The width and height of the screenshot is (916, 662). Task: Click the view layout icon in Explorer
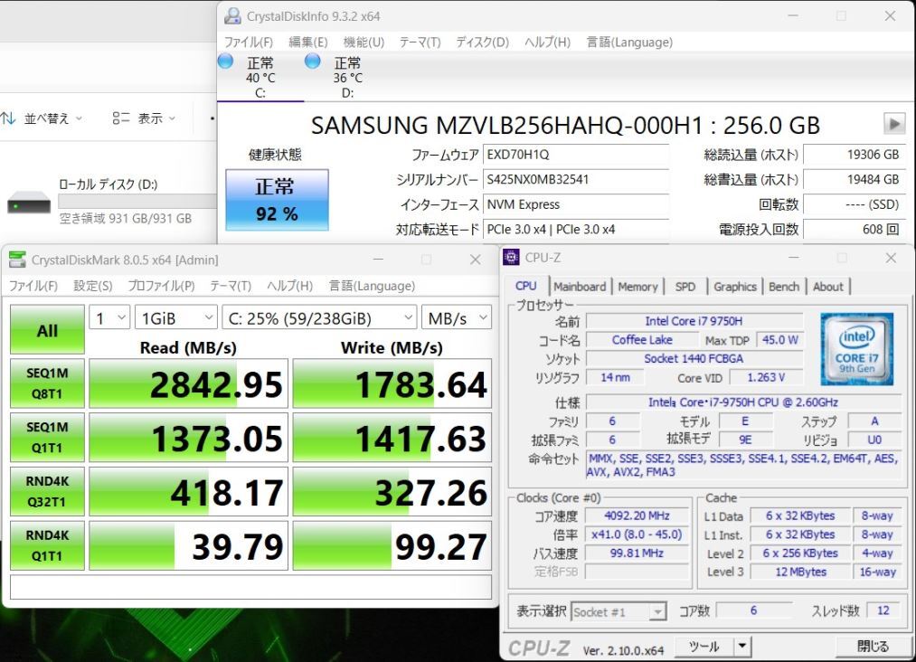121,118
